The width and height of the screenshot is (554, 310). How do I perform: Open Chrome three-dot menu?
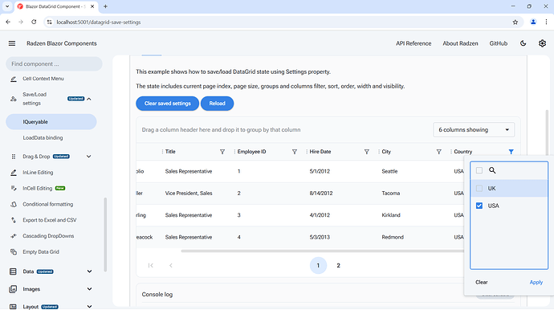(546, 22)
